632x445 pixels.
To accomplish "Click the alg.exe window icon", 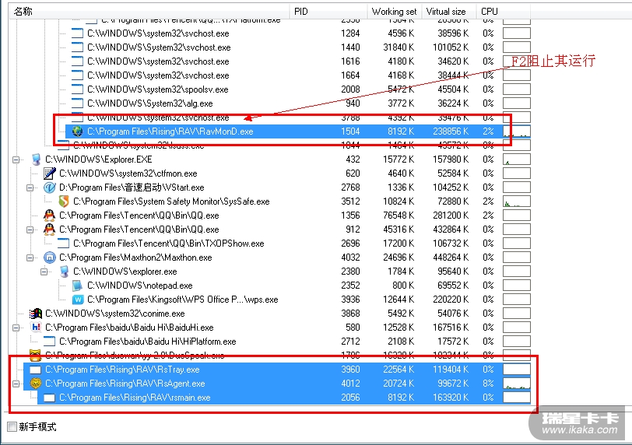I will (x=77, y=103).
